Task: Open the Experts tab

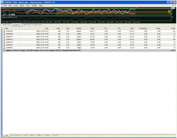Action: (x=47, y=135)
